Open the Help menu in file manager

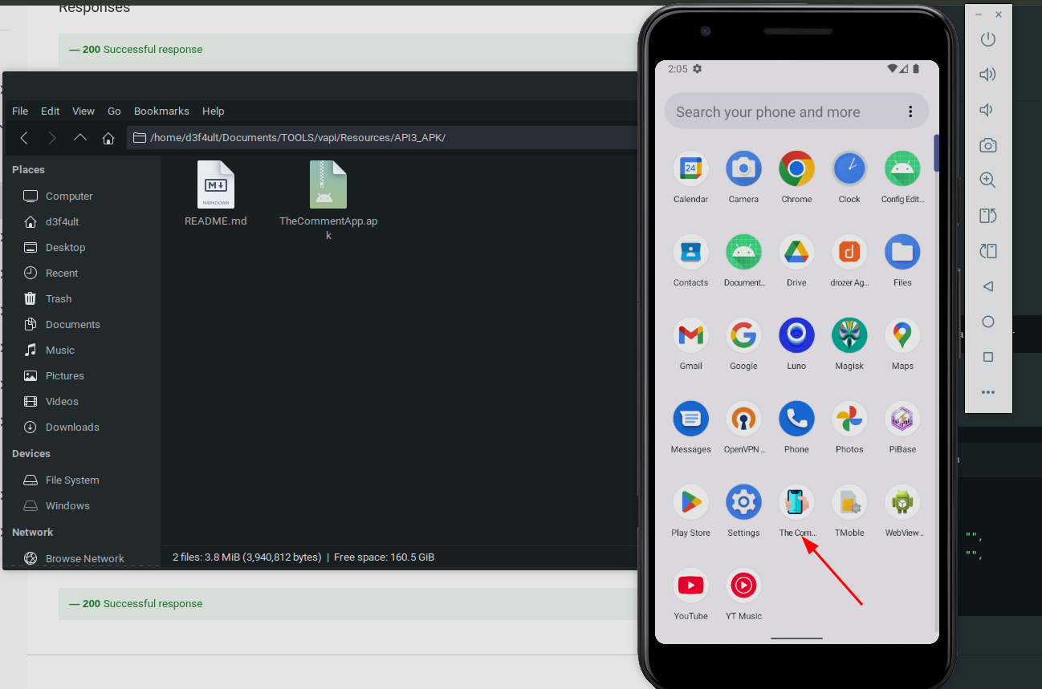pyautogui.click(x=214, y=111)
